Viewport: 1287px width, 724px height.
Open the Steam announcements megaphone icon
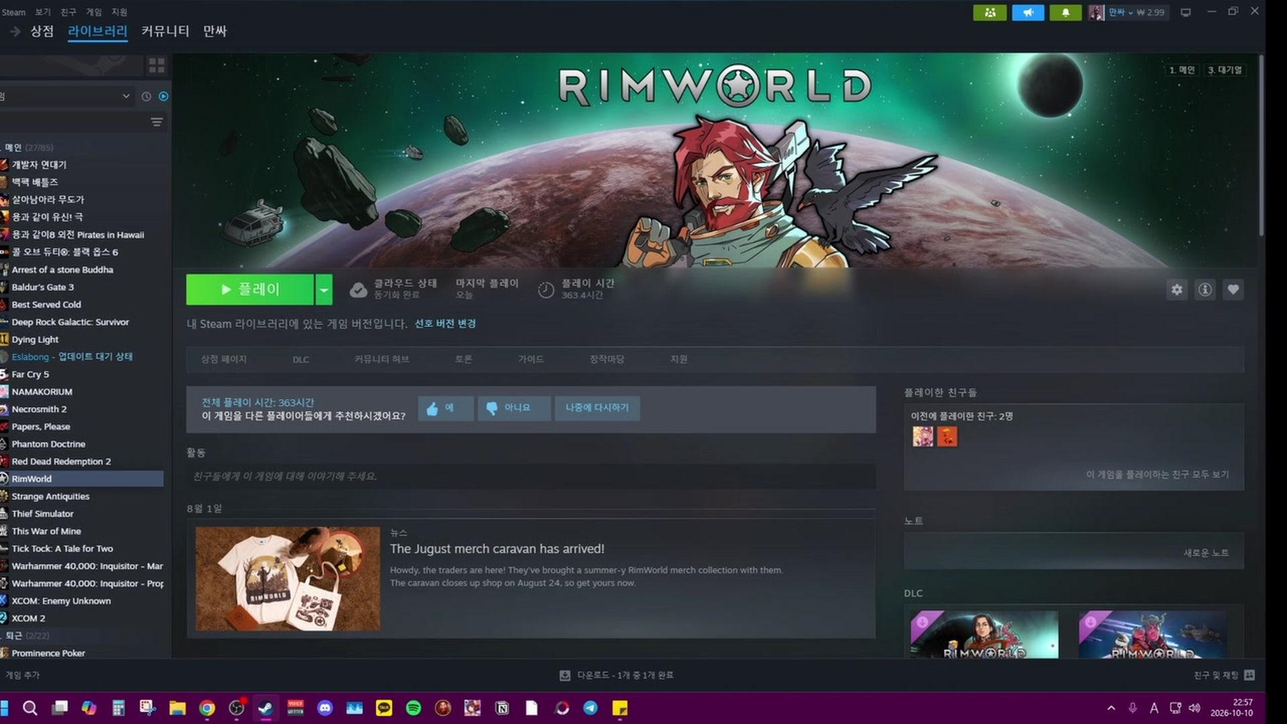click(1028, 12)
